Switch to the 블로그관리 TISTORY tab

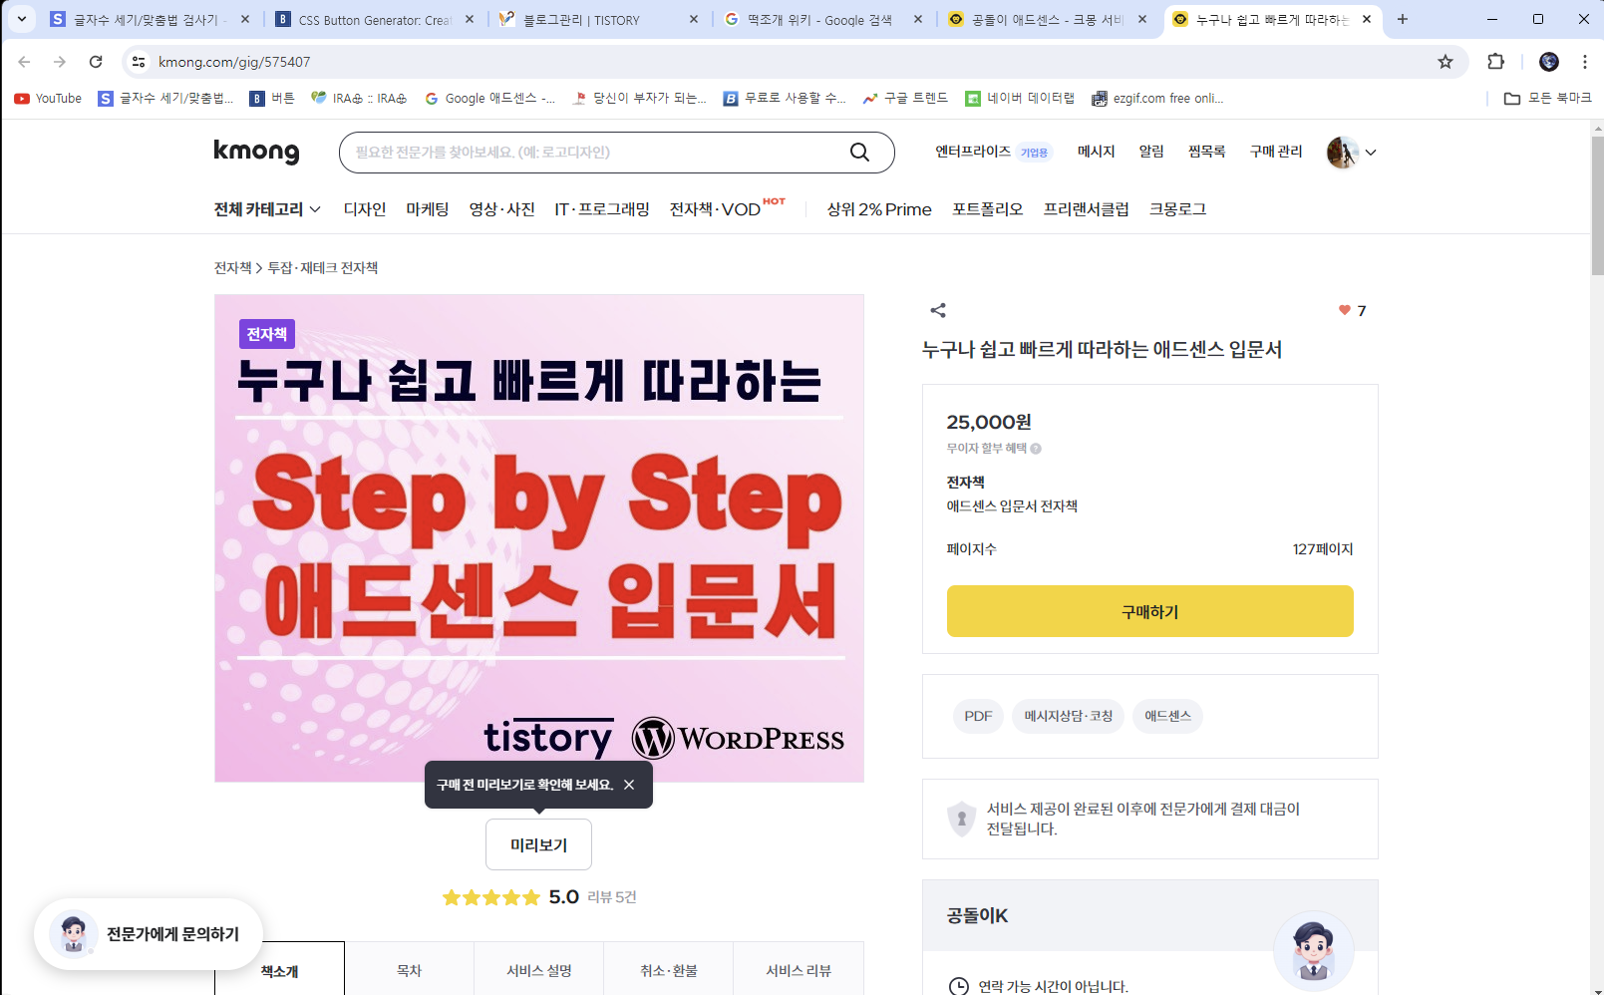(x=599, y=19)
